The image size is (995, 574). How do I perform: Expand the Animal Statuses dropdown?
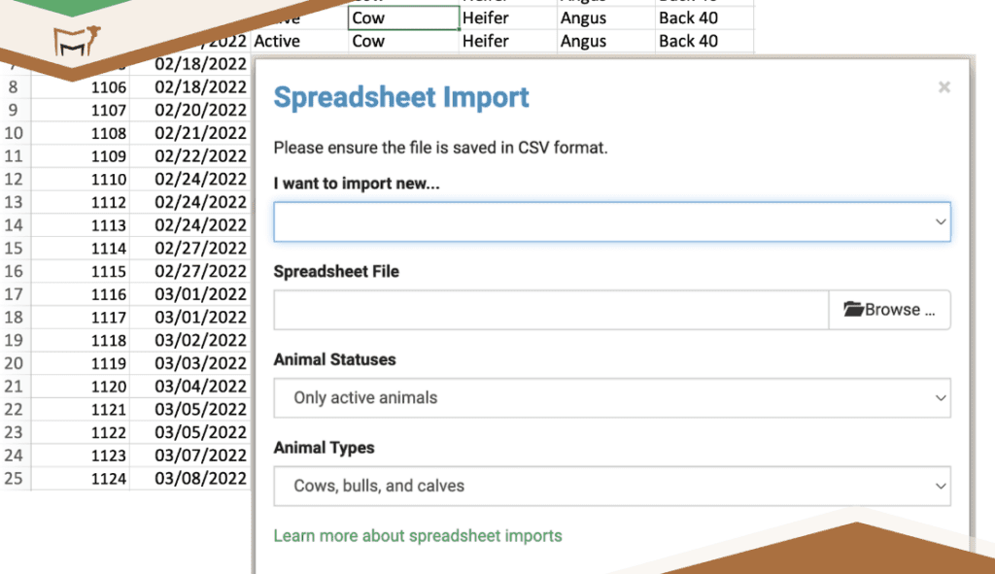[x=611, y=398]
